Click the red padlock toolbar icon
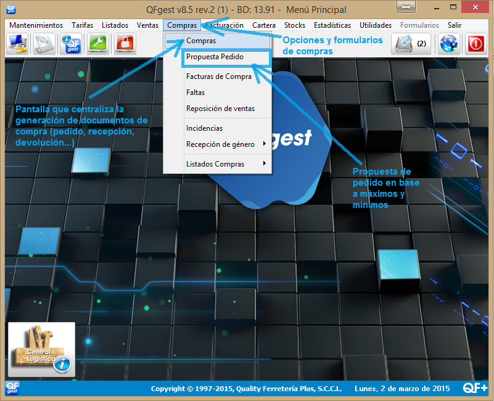 [x=125, y=44]
